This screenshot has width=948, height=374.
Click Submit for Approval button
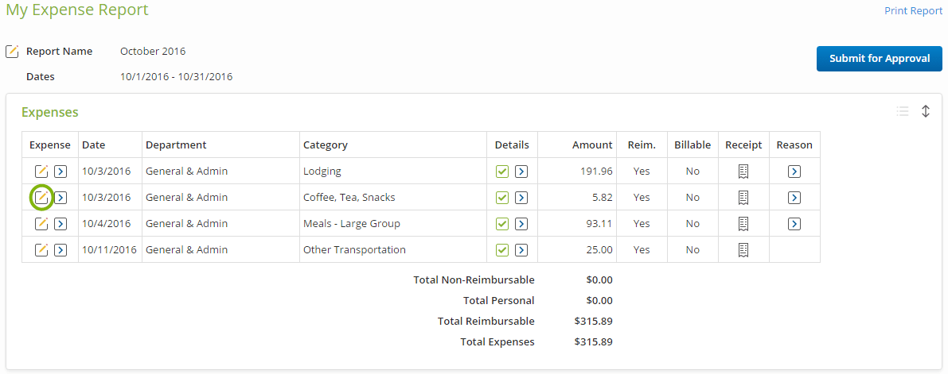880,59
